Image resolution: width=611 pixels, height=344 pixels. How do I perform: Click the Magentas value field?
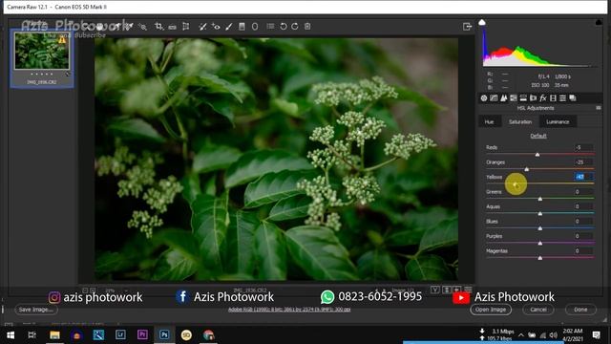[x=583, y=250]
